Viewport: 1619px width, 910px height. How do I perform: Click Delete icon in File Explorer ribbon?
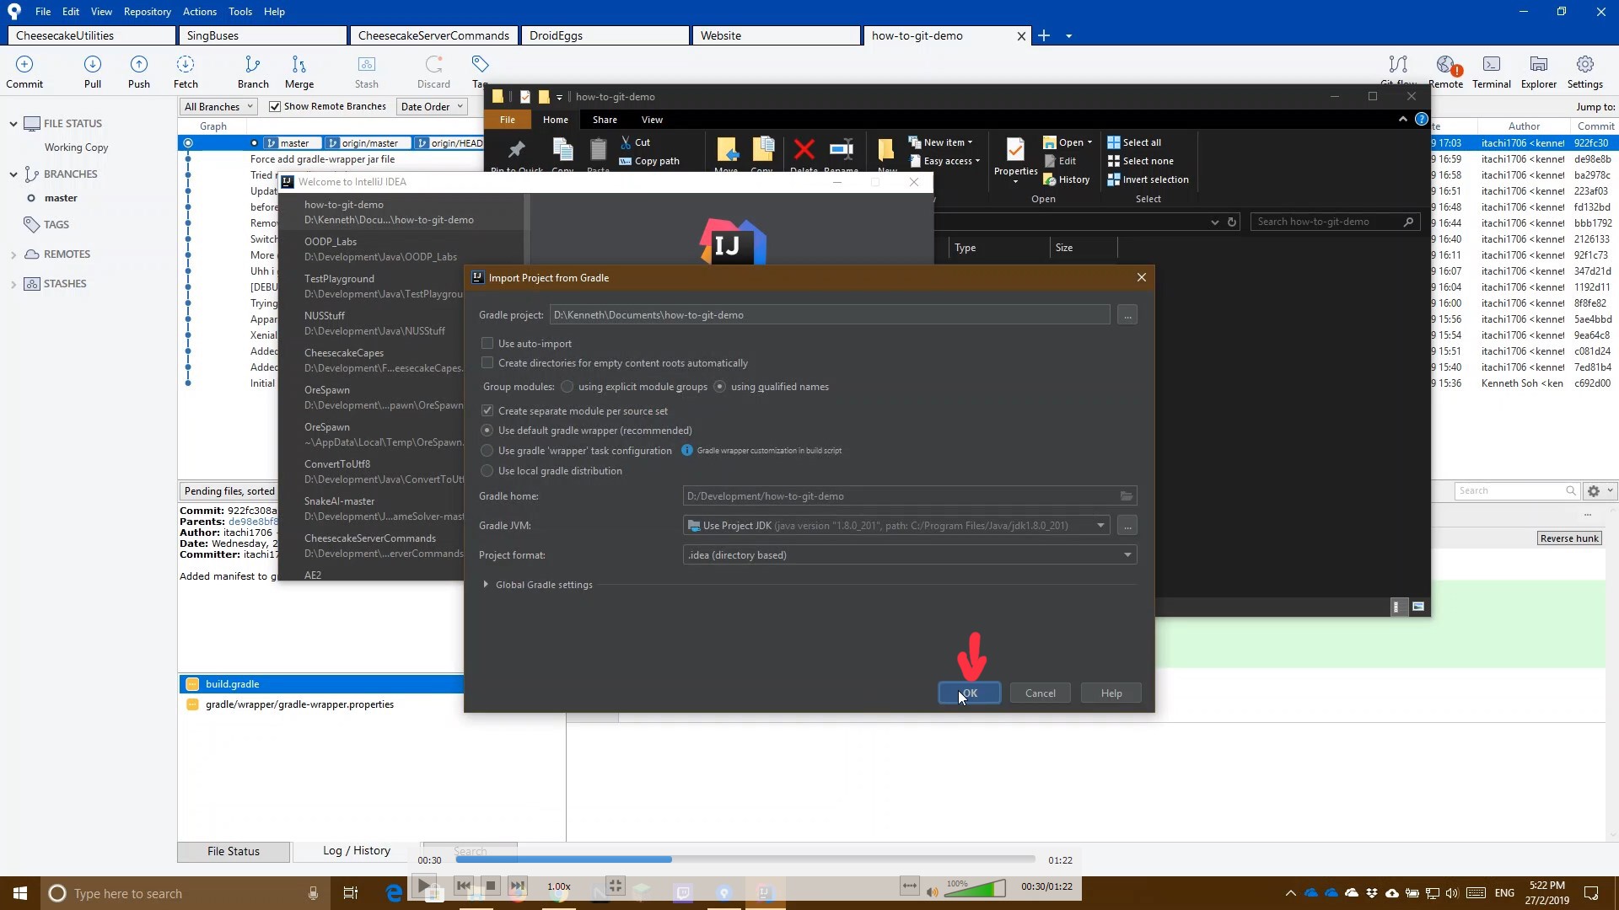click(x=804, y=150)
